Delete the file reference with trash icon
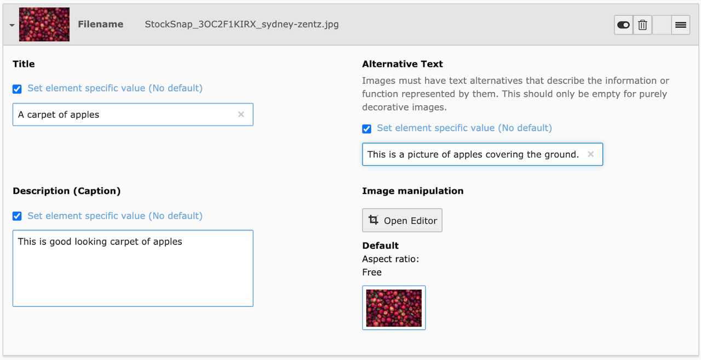This screenshot has height=360, width=701. pos(643,25)
